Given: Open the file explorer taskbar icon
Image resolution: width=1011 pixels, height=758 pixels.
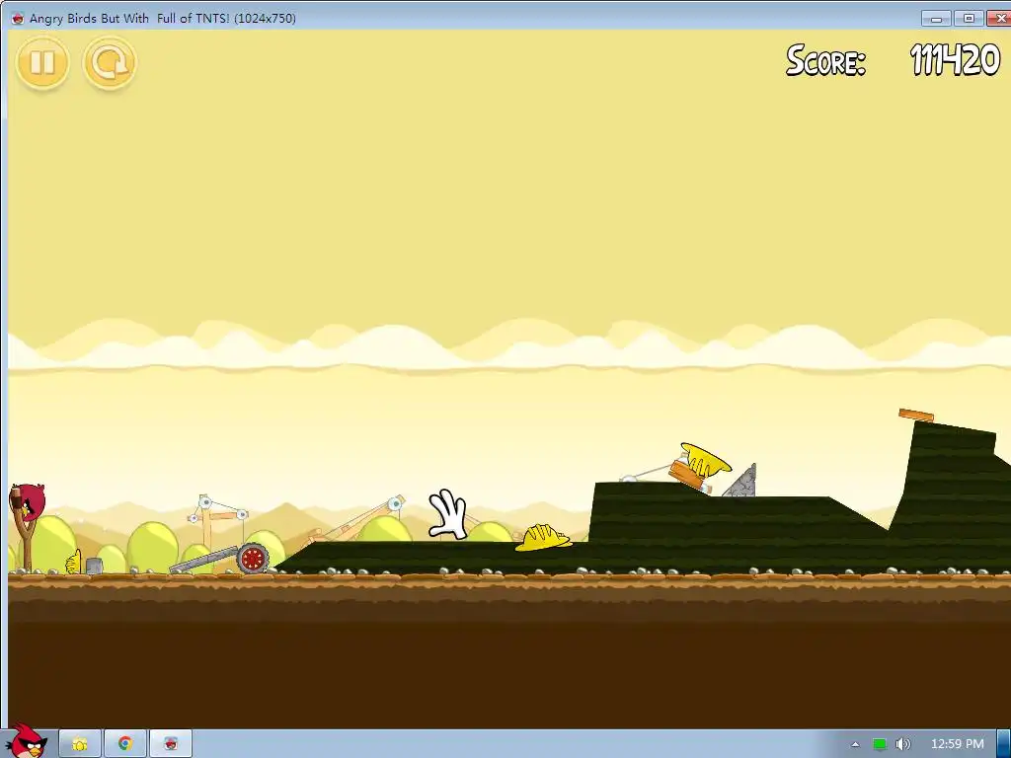Looking at the screenshot, I should click(x=80, y=744).
